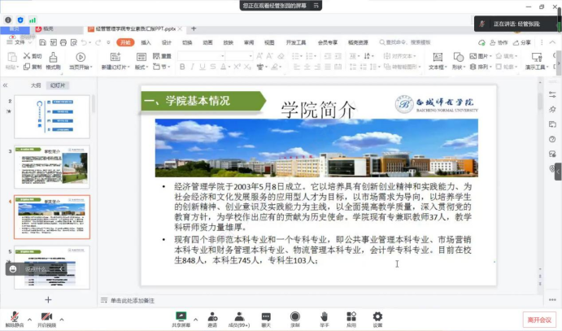Expand the share screen options arrow
This screenshot has height=331, width=562.
196,319
